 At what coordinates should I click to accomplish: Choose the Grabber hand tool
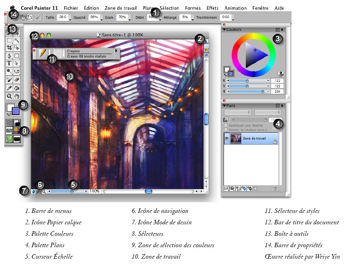click(17, 96)
